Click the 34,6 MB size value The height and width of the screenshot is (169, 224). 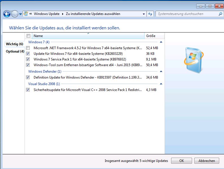point(152,77)
